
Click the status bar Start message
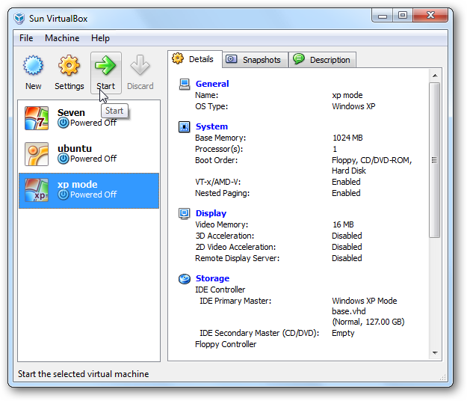tap(84, 374)
